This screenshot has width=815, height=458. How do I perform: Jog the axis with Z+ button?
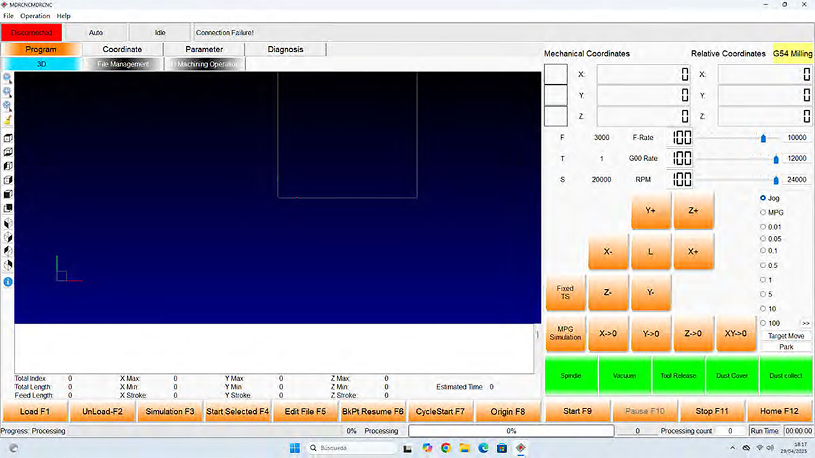click(693, 210)
